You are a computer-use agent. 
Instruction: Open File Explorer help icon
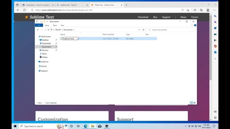pyautogui.click(x=195, y=25)
